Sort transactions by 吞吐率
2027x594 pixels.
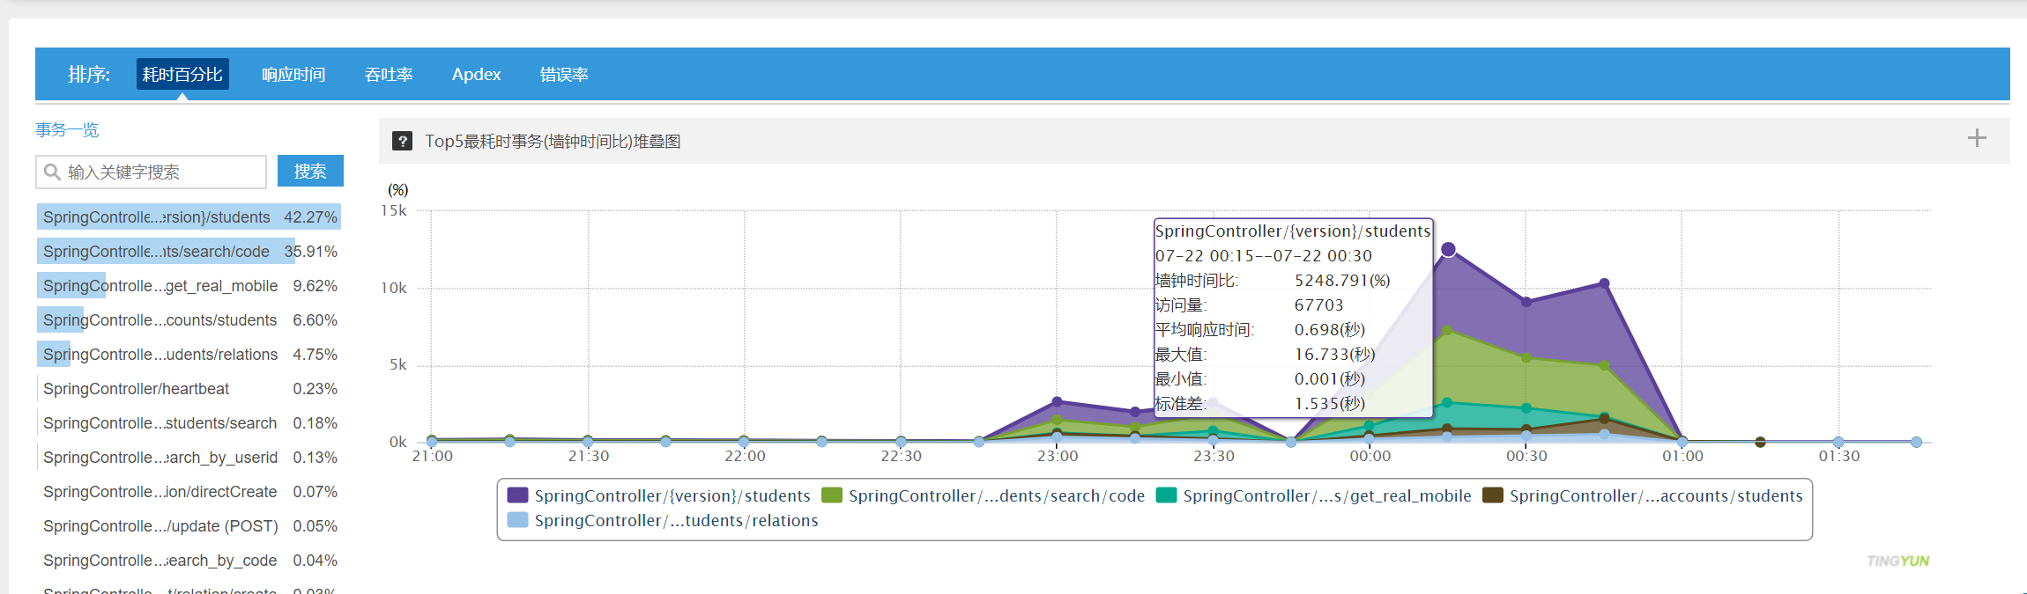click(x=389, y=75)
